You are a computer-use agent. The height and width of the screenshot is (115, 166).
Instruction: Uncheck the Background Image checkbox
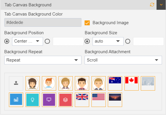point(87,23)
